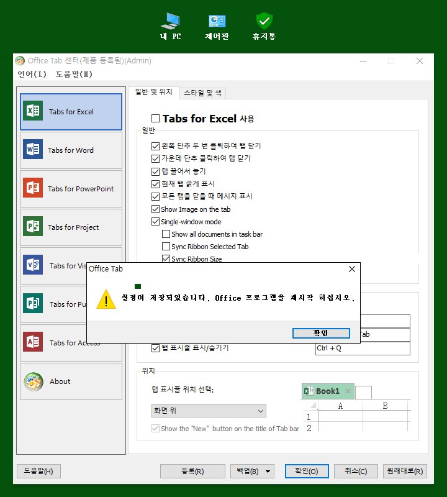Viewport: 447px width, 497px height.
Task: Enable Sync Ribbon Selected Tab
Action: [166, 246]
